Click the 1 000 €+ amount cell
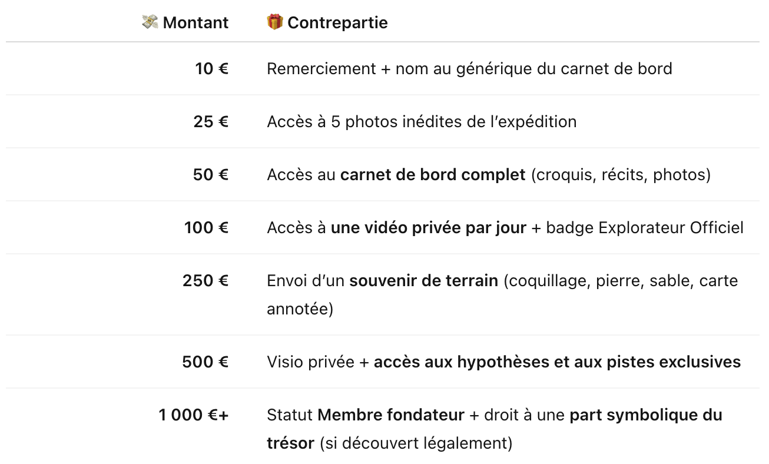 (194, 415)
